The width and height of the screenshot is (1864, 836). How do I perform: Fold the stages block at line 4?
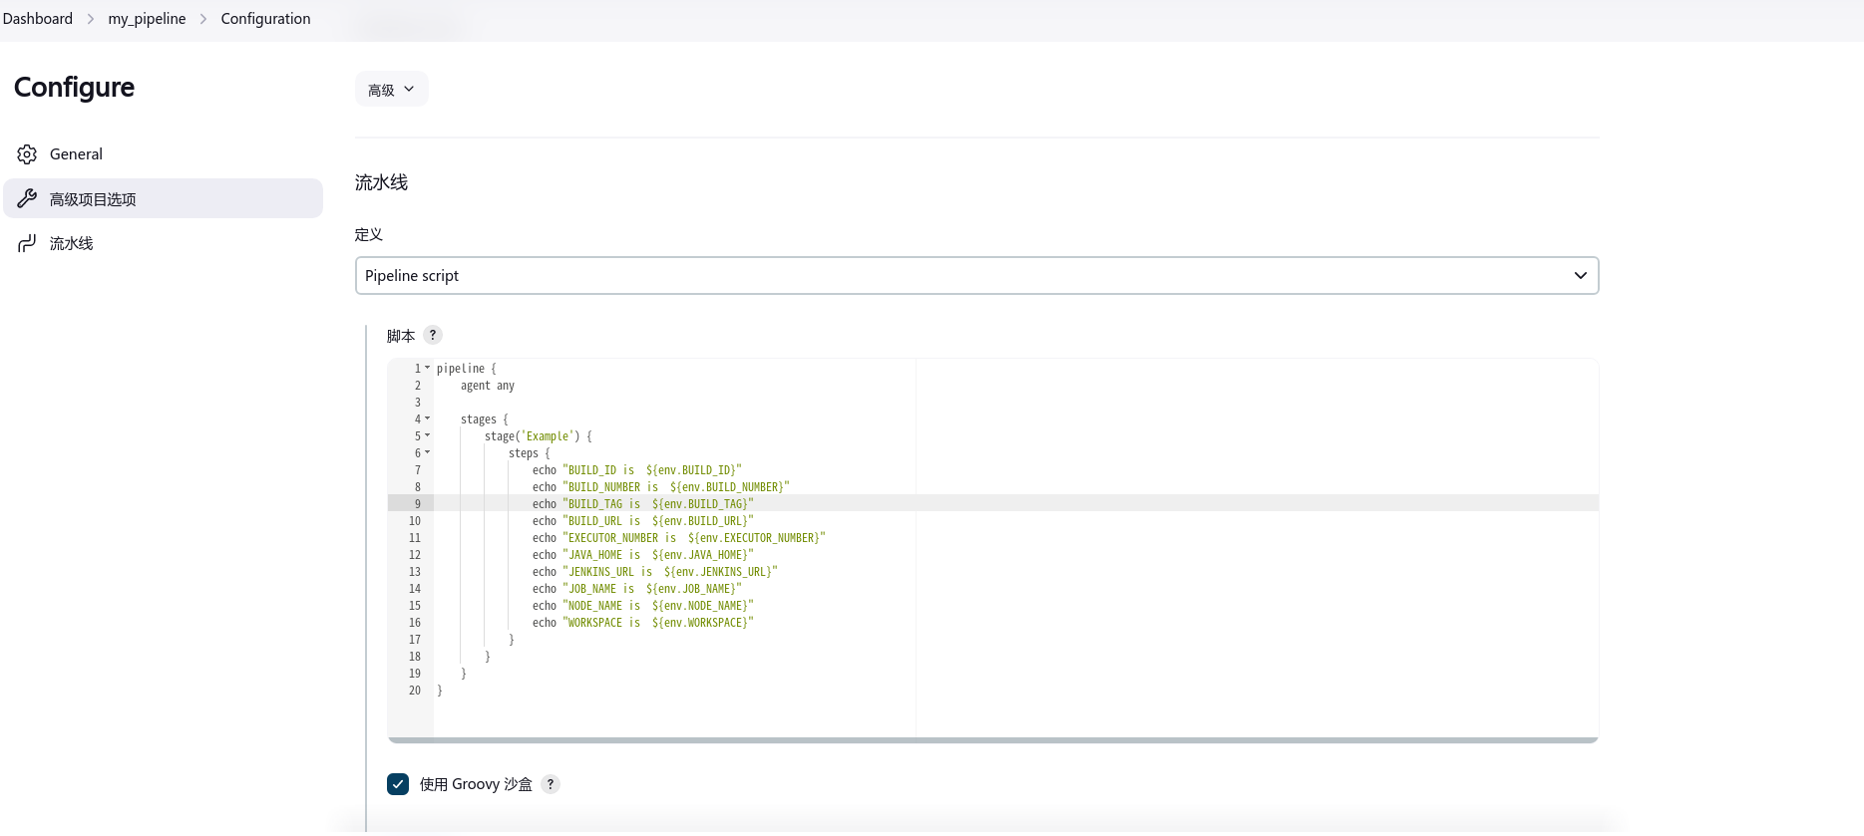click(428, 418)
